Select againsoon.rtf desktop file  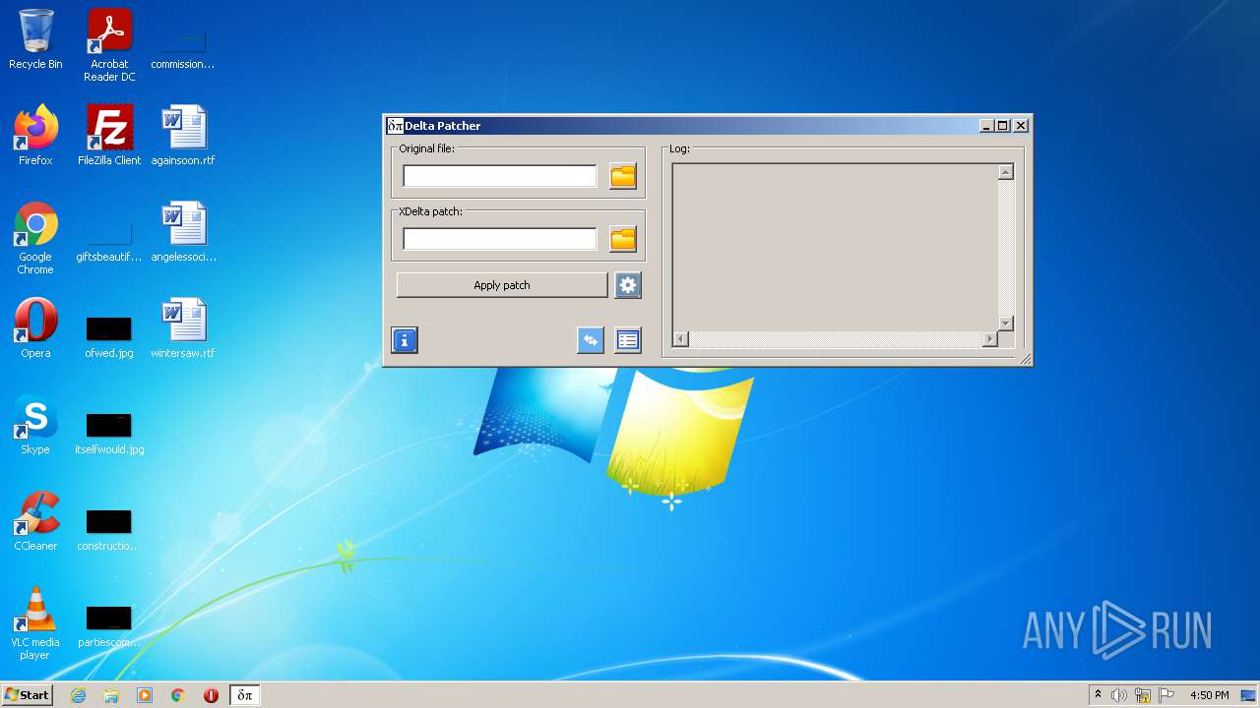(183, 136)
